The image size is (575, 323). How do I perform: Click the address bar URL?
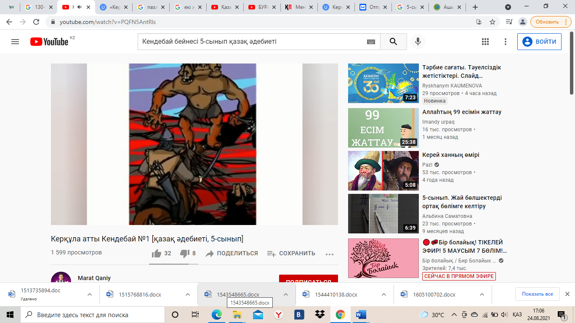click(x=108, y=22)
